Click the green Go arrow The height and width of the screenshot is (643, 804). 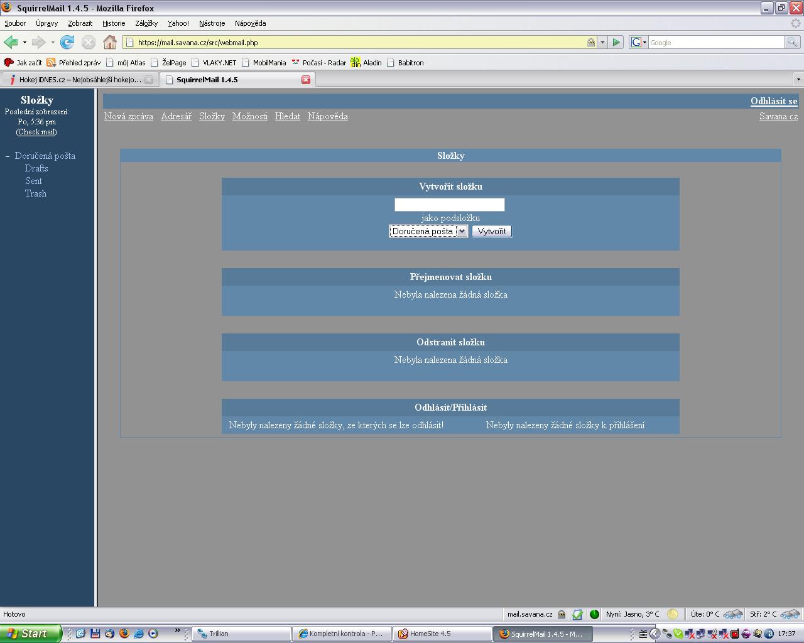pos(616,42)
